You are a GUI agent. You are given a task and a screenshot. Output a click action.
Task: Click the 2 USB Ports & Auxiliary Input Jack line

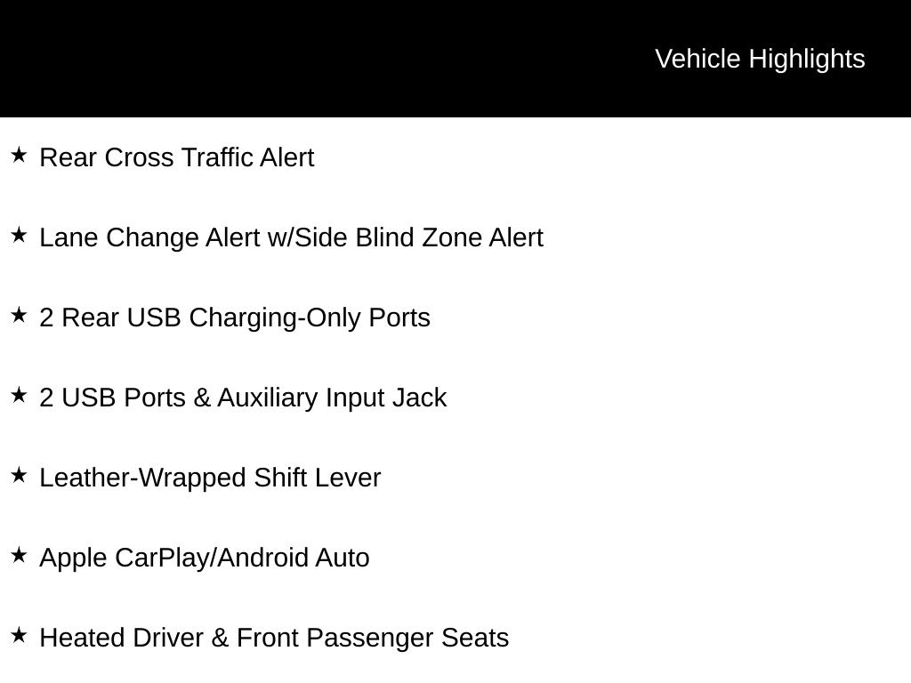[x=243, y=398]
